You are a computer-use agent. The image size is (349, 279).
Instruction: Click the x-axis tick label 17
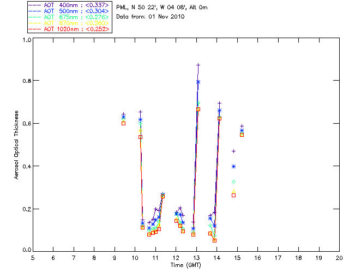tap(278, 258)
